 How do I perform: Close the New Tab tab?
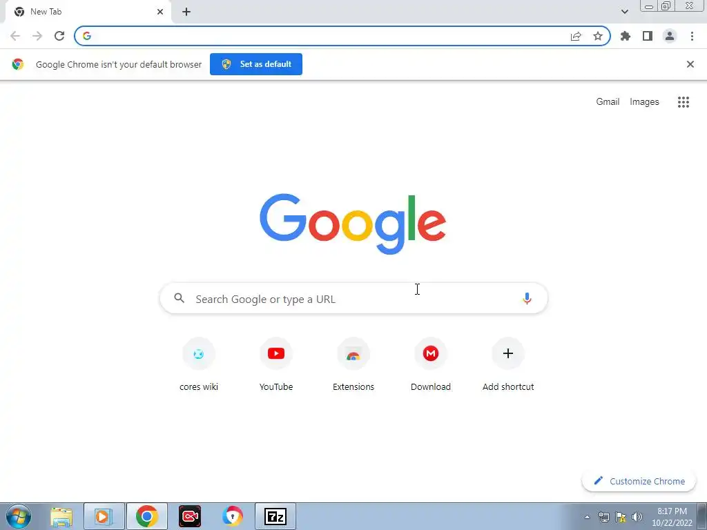pyautogui.click(x=160, y=12)
